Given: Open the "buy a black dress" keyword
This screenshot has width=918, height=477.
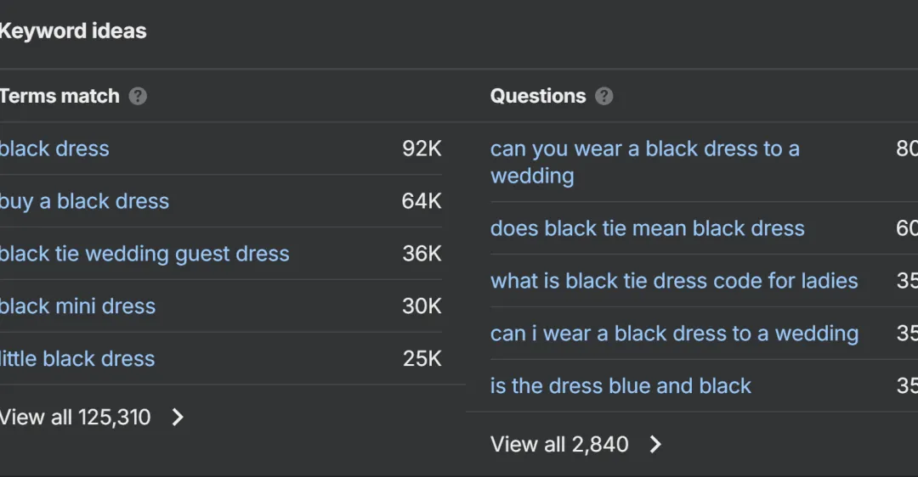Looking at the screenshot, I should coord(85,201).
